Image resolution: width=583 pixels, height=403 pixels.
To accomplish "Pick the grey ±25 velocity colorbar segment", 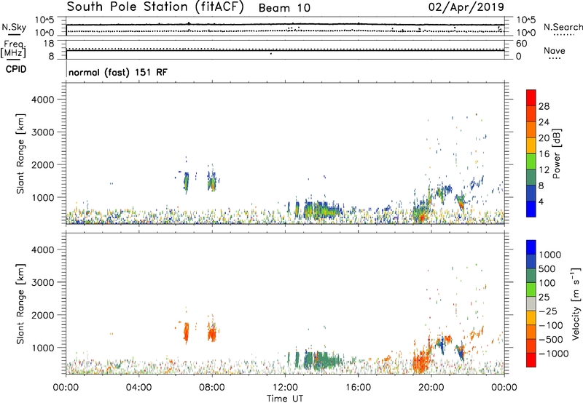I will coord(531,303).
